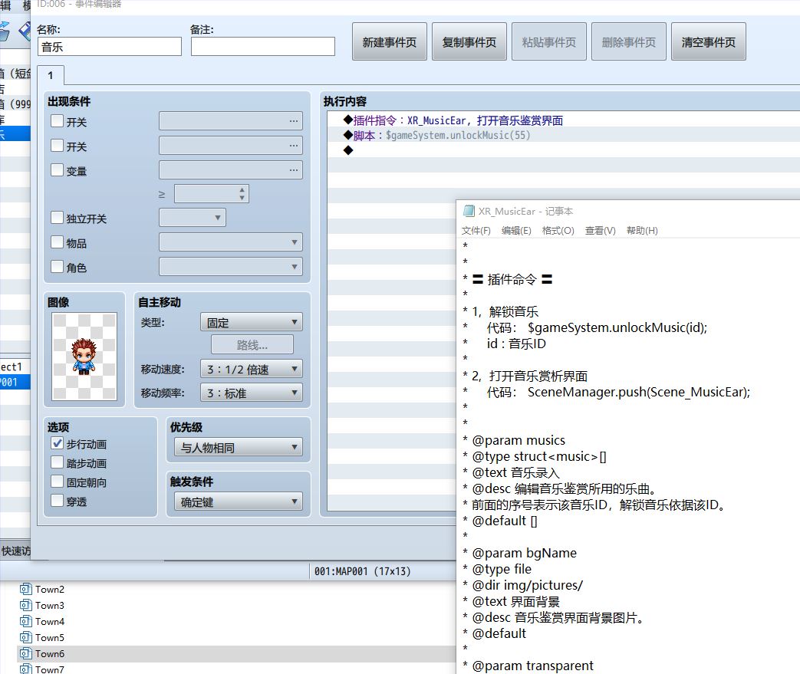Select Town3 in the map tree
Image resolution: width=800 pixels, height=674 pixels.
pos(50,606)
